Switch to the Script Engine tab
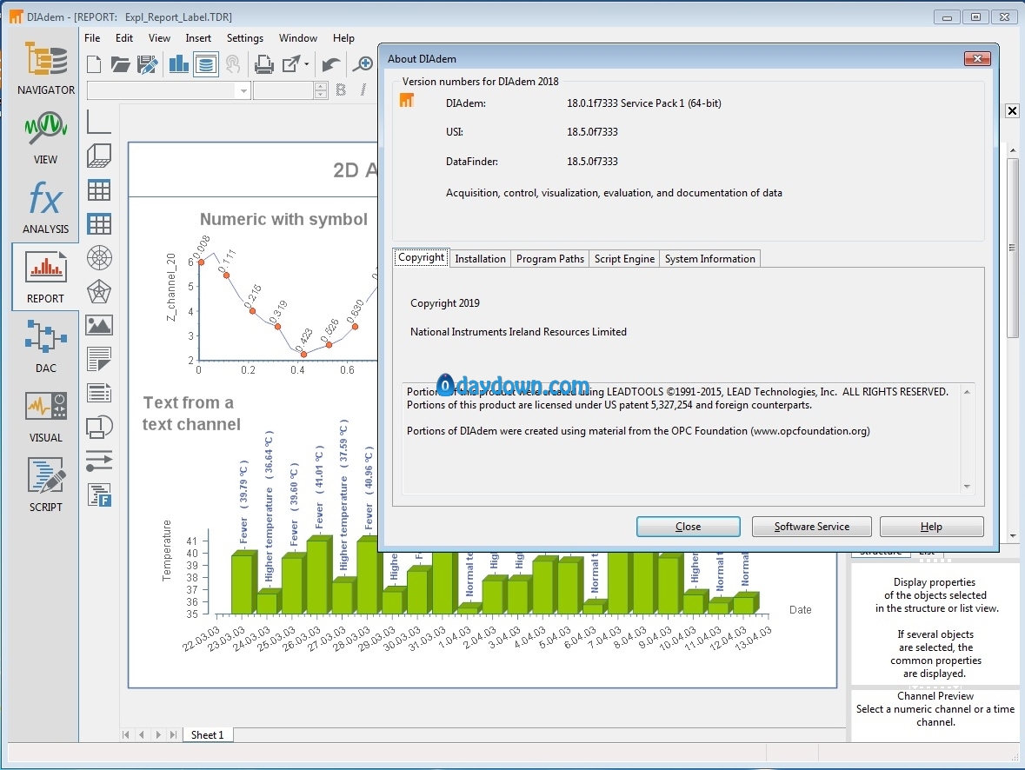Viewport: 1025px width, 770px height. pyautogui.click(x=624, y=259)
